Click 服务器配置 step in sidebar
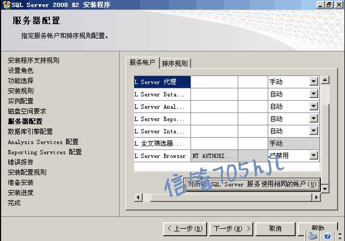Screen dimensions: 345x241 click(25, 121)
